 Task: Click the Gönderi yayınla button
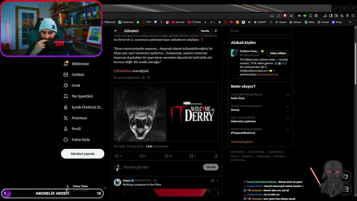[x=83, y=154]
